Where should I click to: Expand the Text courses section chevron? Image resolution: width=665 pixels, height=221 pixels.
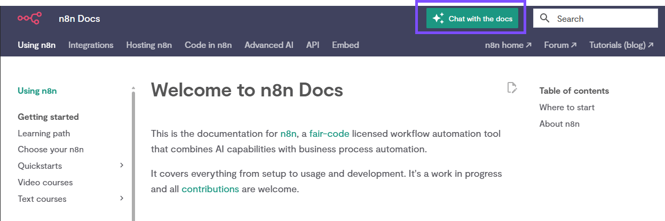point(122,199)
